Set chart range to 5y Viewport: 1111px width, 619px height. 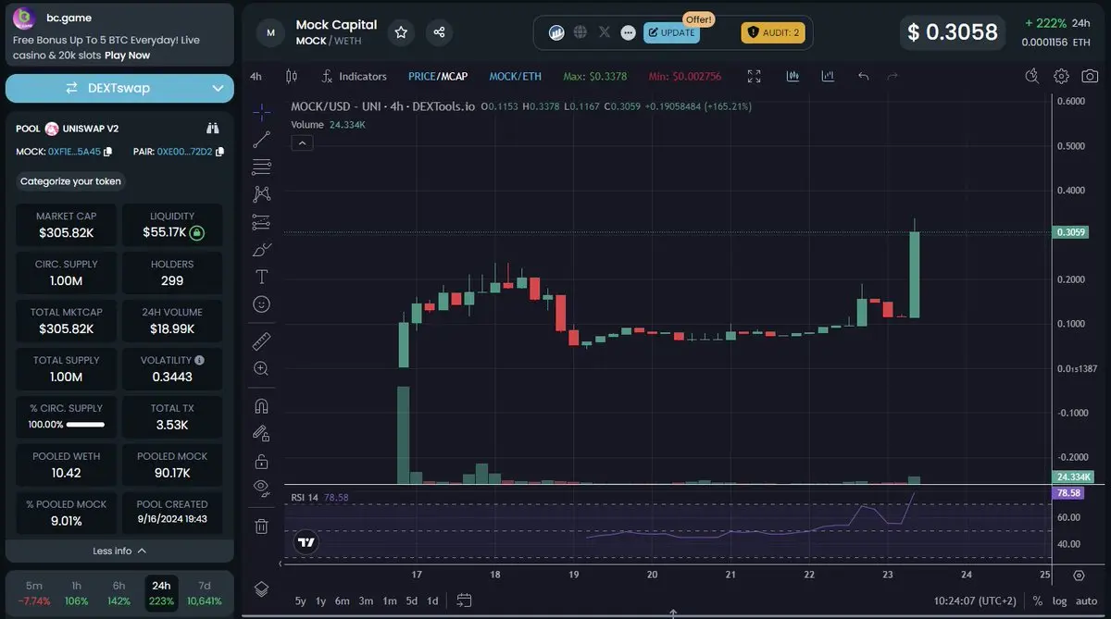(300, 600)
